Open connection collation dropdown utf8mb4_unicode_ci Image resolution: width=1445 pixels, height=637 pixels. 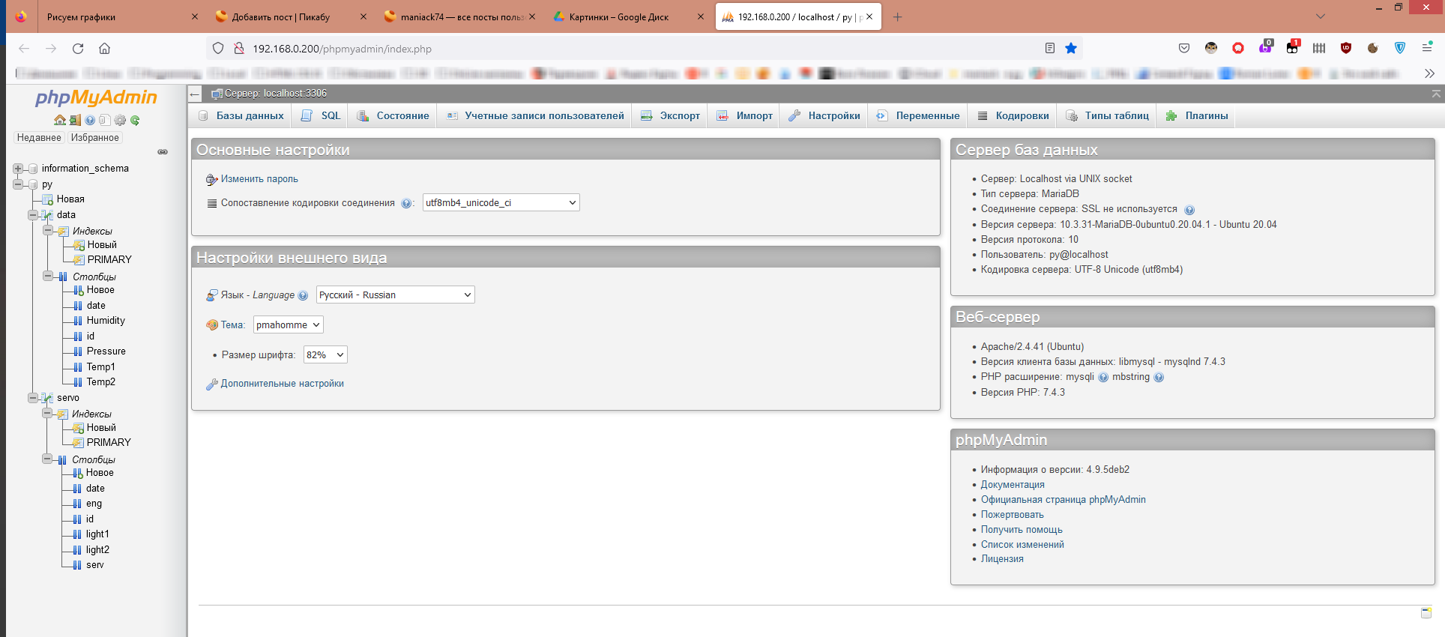click(501, 203)
